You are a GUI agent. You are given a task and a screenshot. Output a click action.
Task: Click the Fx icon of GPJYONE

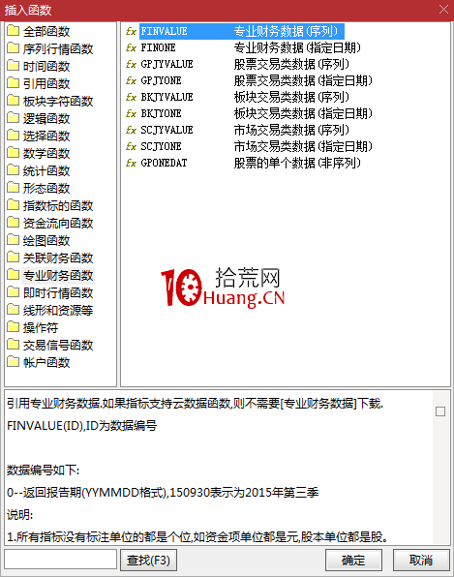tap(131, 80)
